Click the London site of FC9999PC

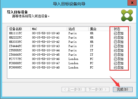tap(73, 67)
